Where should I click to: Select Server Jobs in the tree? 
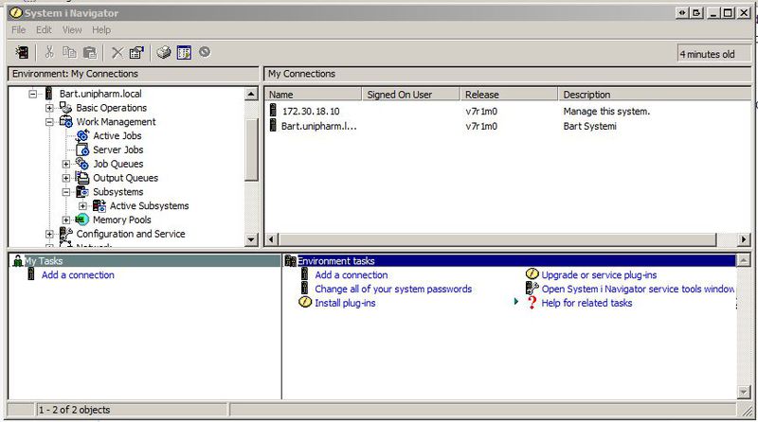117,149
